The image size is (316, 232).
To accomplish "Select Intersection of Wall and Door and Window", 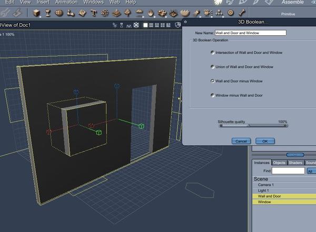I will tap(212, 53).
